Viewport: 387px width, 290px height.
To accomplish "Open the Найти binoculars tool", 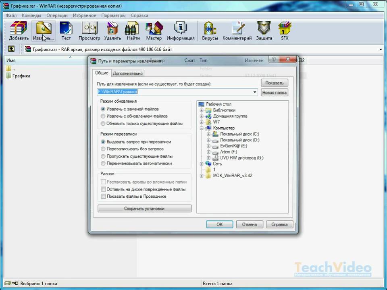I will (x=133, y=31).
